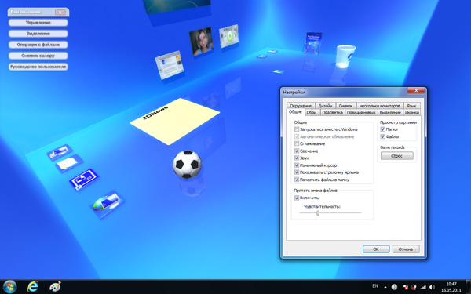Select the topmost floor icon on the left

[60, 152]
